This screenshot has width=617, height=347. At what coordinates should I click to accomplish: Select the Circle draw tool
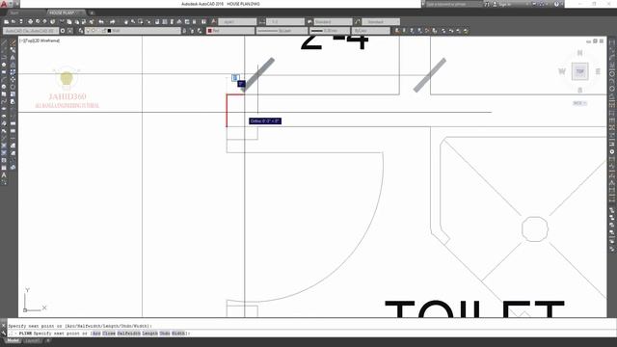(4, 86)
